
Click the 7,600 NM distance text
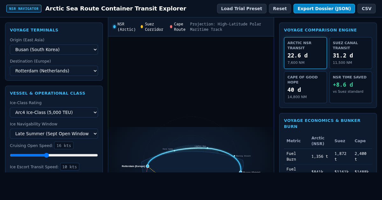tap(296, 63)
